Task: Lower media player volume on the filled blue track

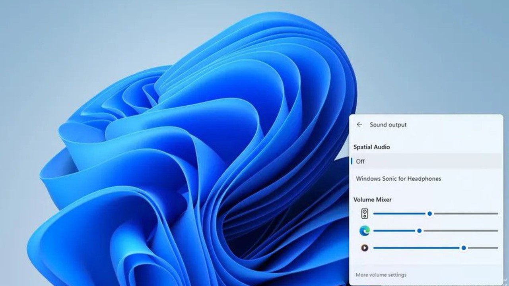Action: 417,248
